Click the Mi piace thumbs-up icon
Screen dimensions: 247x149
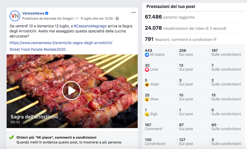click(147, 55)
